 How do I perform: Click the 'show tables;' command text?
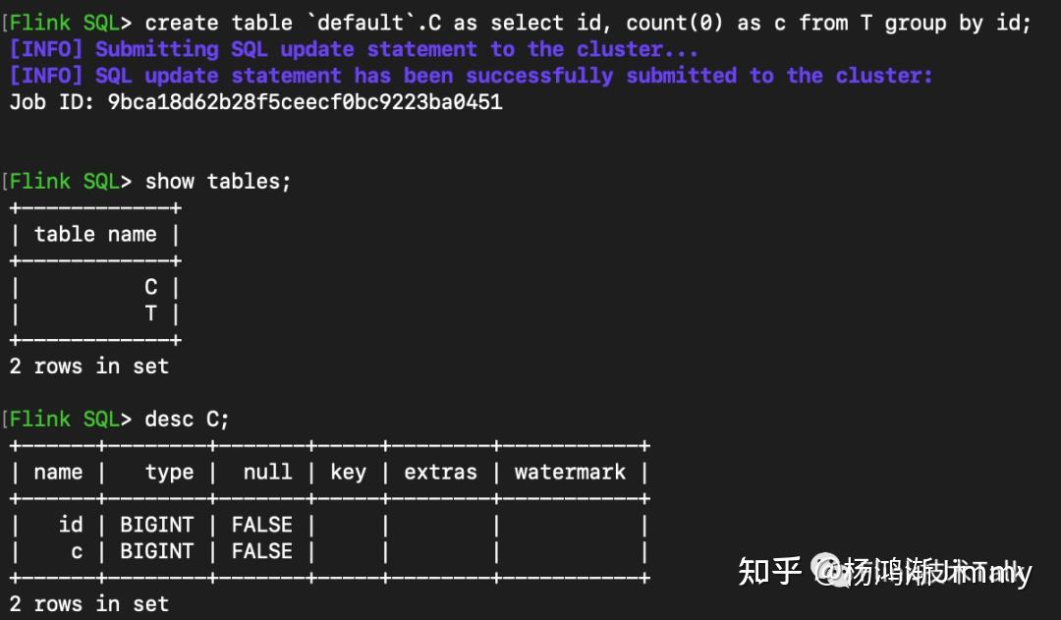tap(218, 182)
